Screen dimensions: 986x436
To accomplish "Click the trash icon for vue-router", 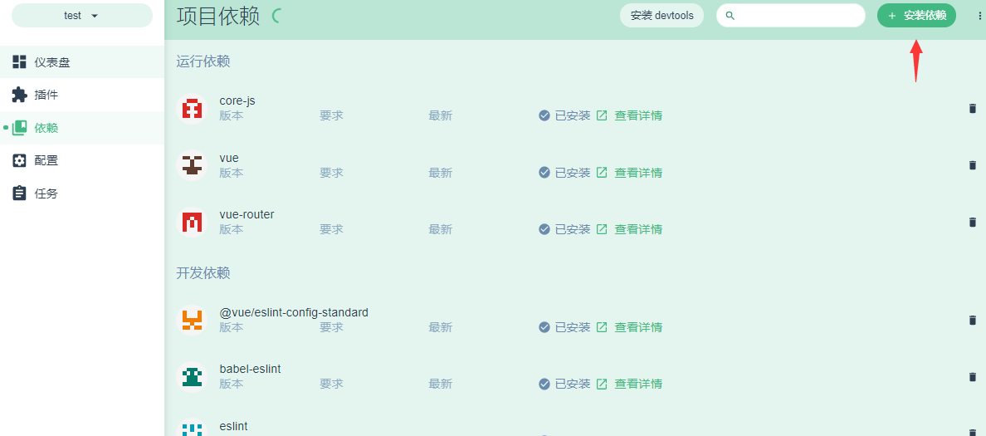I will click(x=972, y=222).
